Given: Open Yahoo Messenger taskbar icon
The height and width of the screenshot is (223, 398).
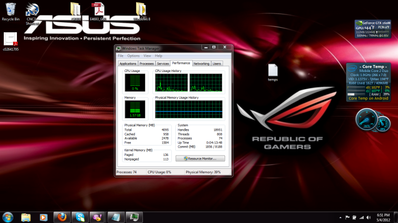Looking at the screenshot, I should click(x=98, y=217).
